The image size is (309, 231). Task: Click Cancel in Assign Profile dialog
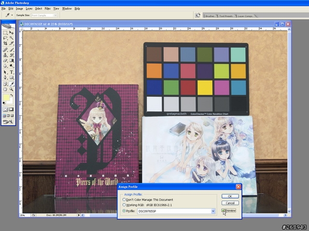pos(230,203)
